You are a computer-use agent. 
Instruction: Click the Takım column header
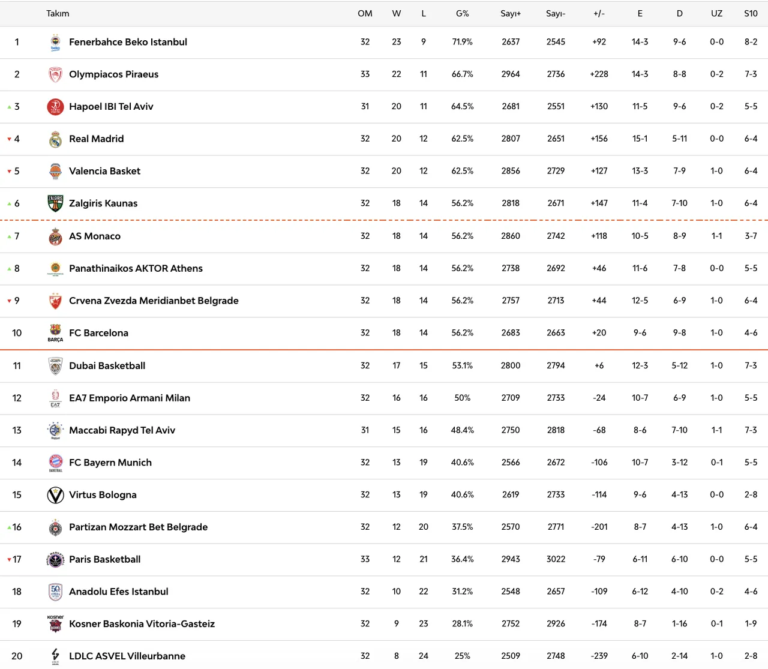click(58, 13)
